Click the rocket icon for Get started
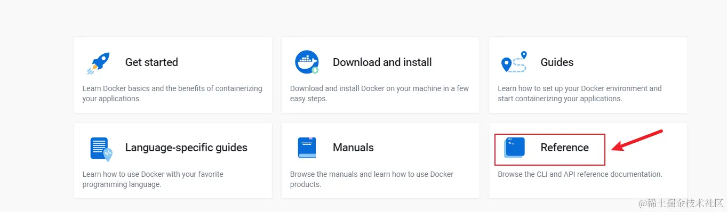Viewport: 727px width, 212px height. (x=99, y=63)
